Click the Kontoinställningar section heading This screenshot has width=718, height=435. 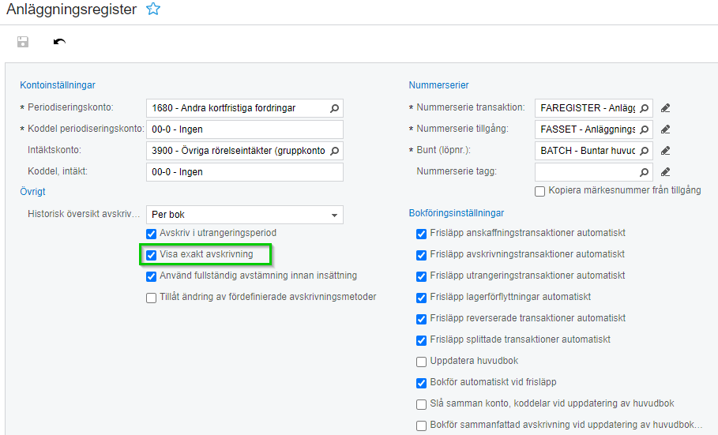(x=58, y=85)
